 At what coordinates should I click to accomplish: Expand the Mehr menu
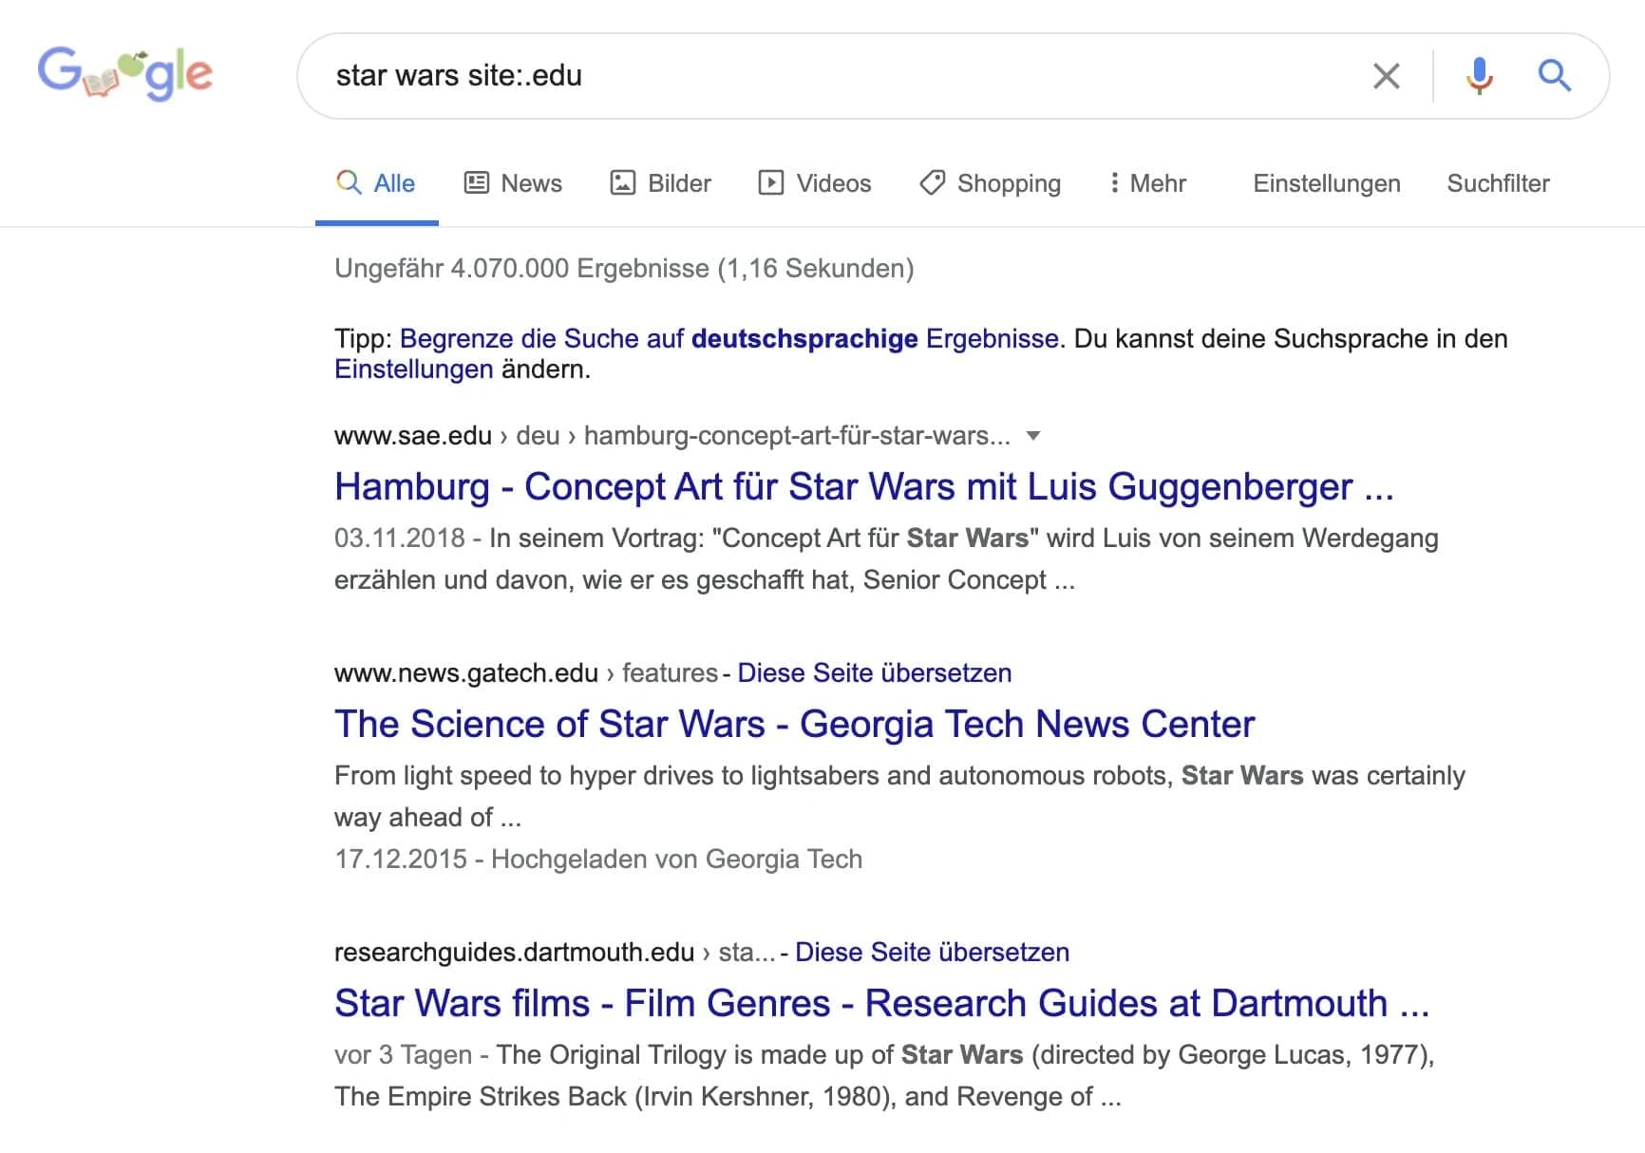(x=1147, y=183)
